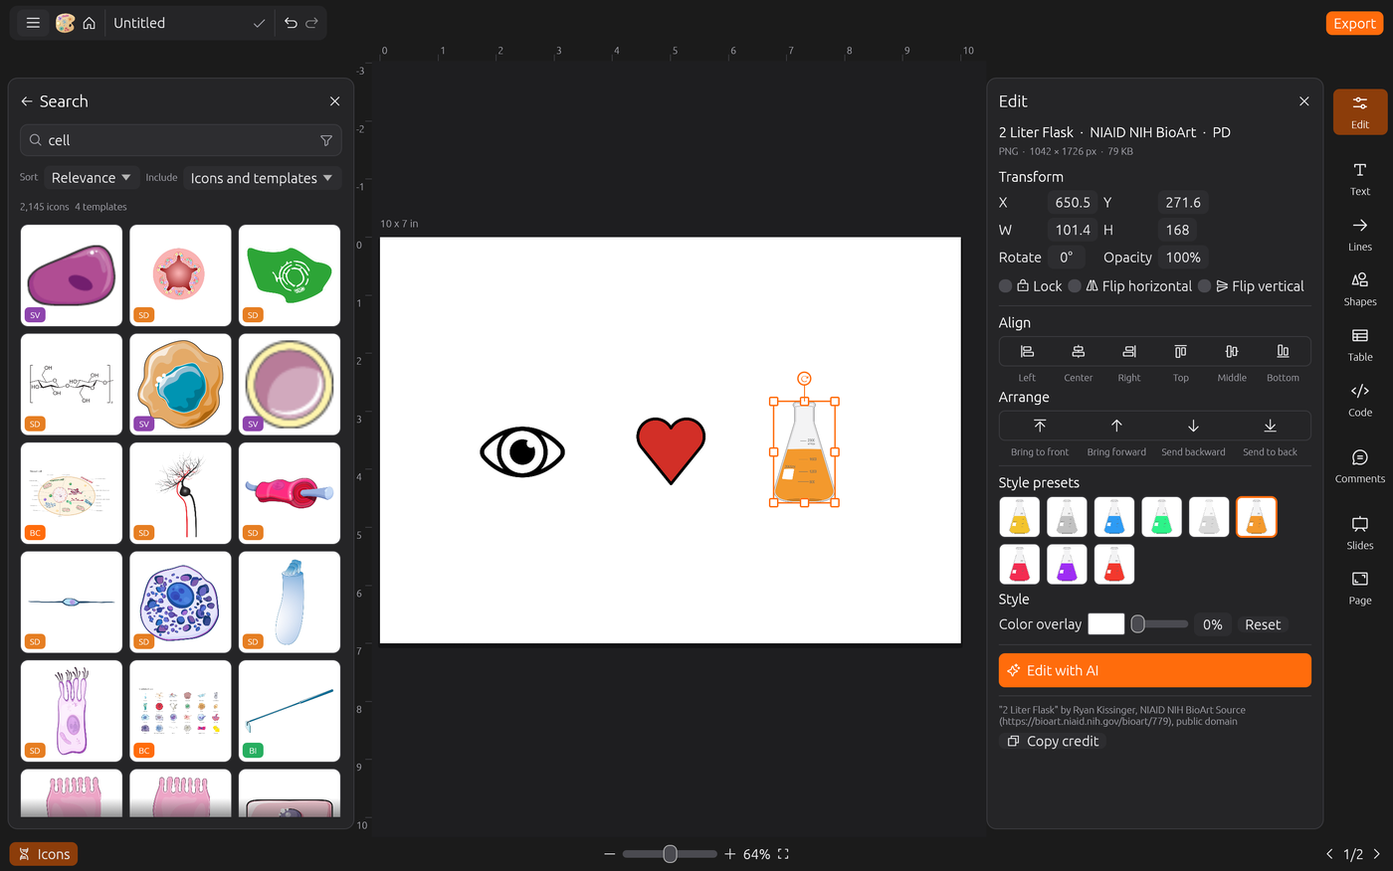Select the blue flask style preset

[1113, 517]
